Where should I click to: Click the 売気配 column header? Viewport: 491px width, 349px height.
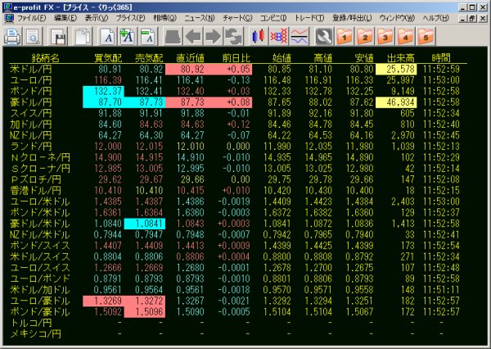click(149, 57)
